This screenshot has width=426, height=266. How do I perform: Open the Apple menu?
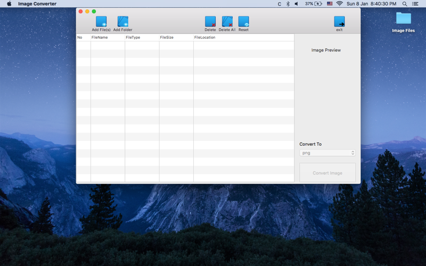point(9,4)
